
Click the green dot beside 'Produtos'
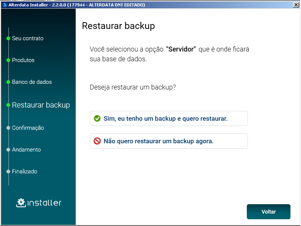(x=8, y=60)
